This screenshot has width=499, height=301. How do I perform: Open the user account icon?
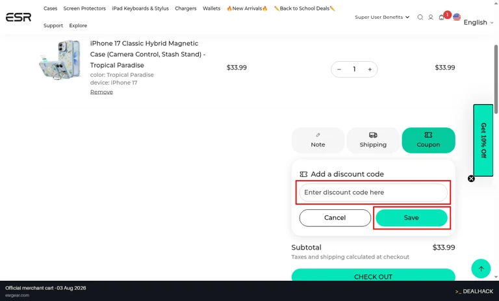click(431, 17)
